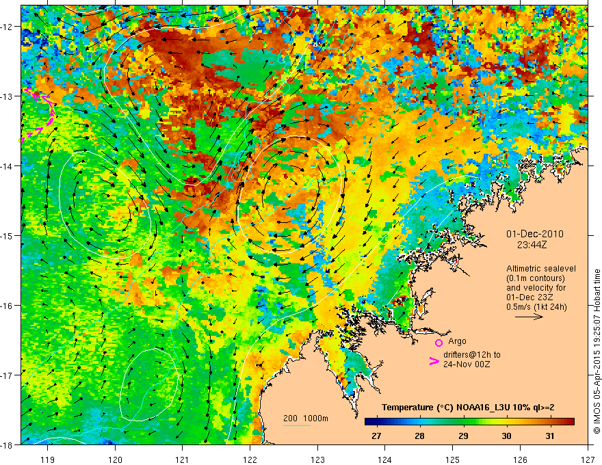Click the '30' value on color bar
Viewport: 602px width, 465px height.
(507, 436)
